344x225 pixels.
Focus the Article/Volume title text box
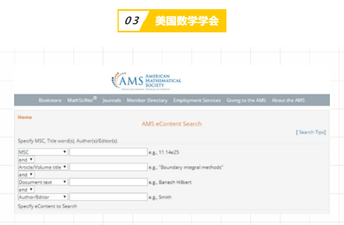coord(108,167)
